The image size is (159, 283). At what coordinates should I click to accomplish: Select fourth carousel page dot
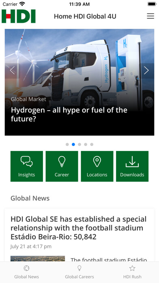coord(86,144)
